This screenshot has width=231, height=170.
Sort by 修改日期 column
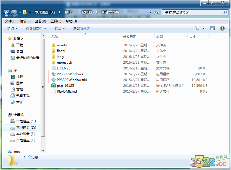pyautogui.click(x=130, y=37)
